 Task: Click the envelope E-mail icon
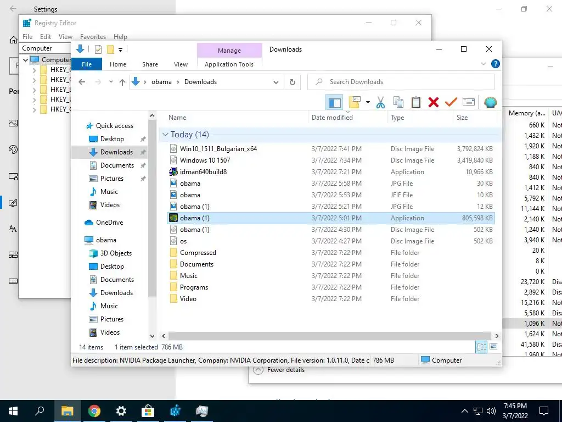[x=469, y=102]
